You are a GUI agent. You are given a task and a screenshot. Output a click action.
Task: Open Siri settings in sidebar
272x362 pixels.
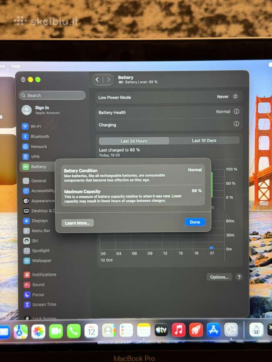[x=31, y=241]
